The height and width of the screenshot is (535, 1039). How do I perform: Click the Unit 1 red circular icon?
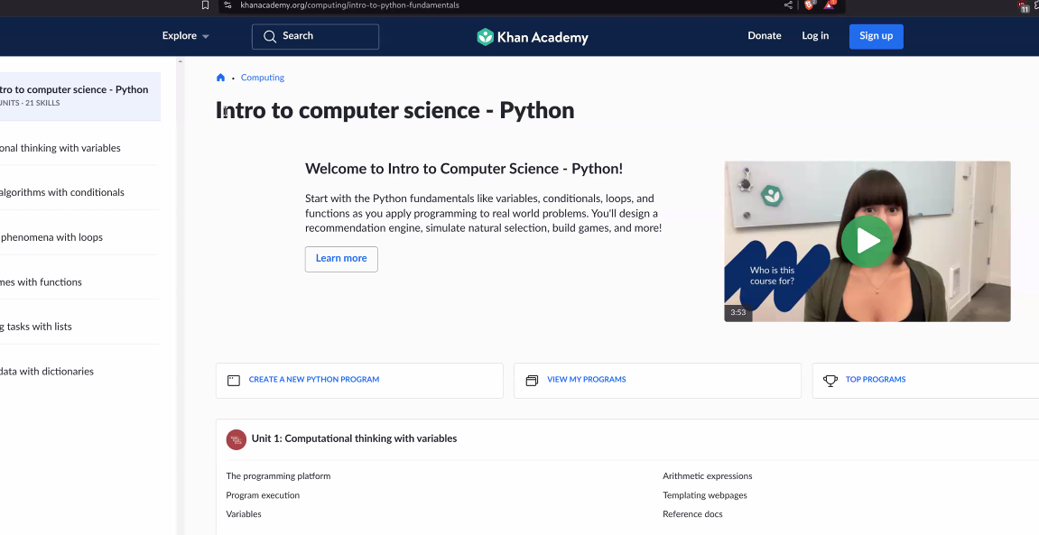click(x=236, y=439)
